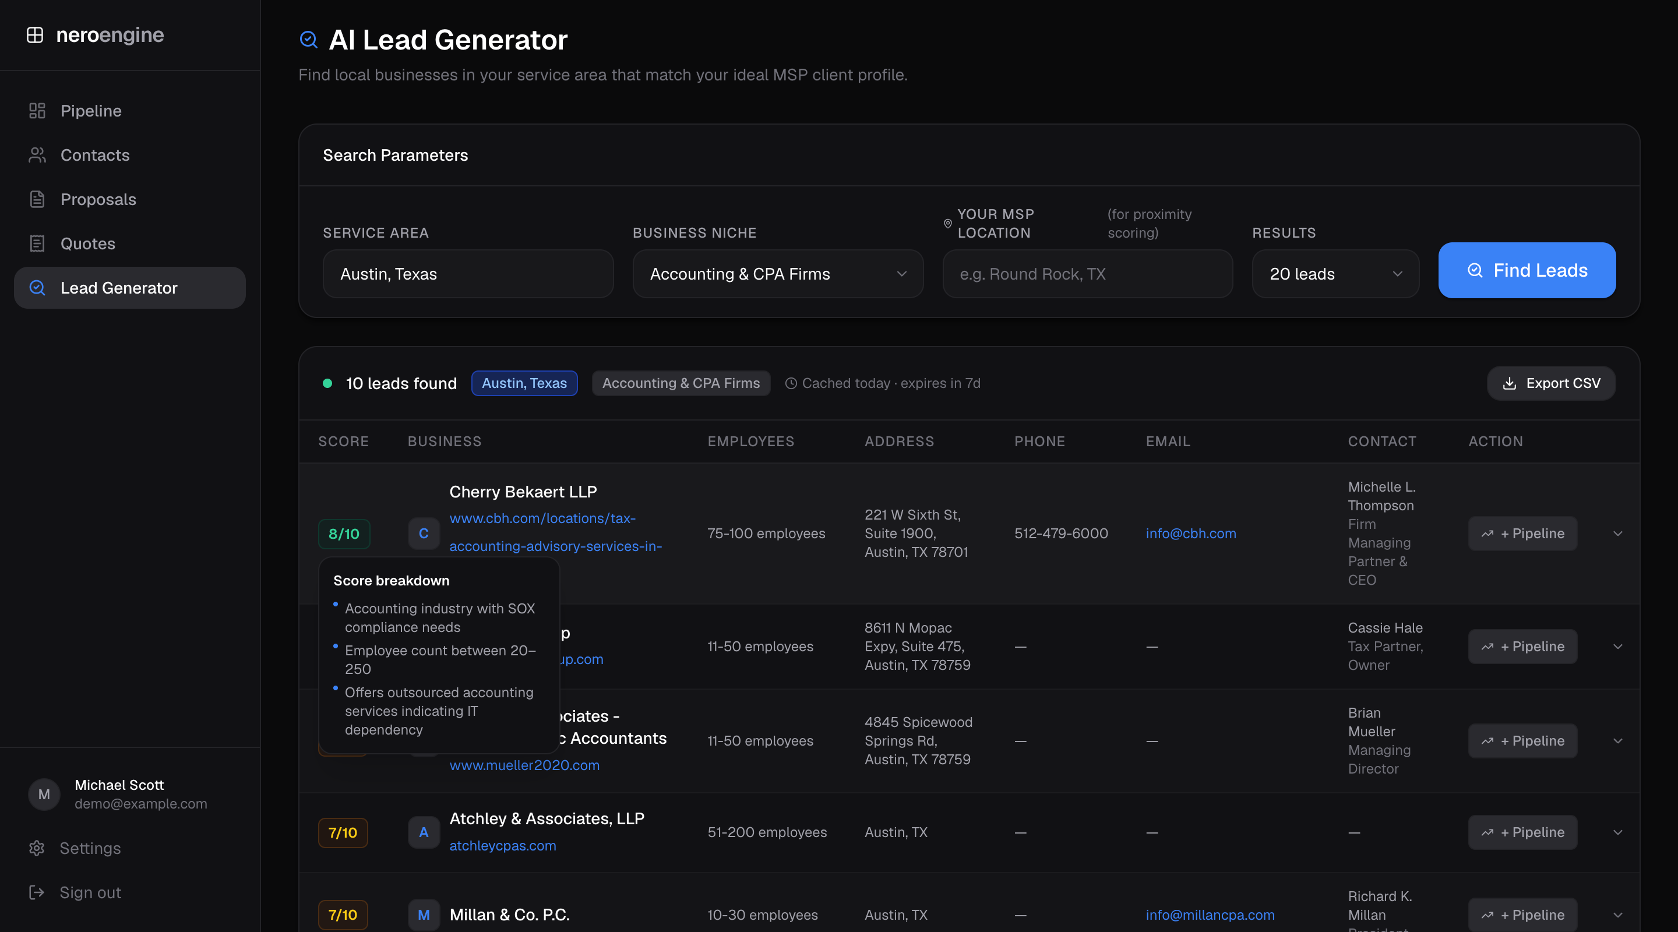
Task: Add Cassie Hale's firm to pipeline
Action: [1522, 646]
